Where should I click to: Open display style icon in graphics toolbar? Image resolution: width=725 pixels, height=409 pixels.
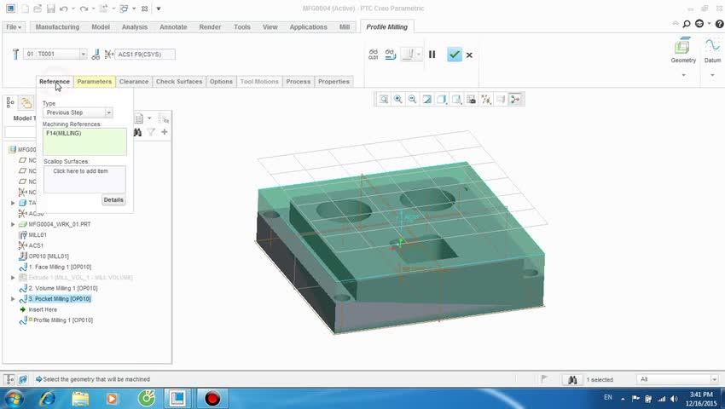pyautogui.click(x=442, y=100)
